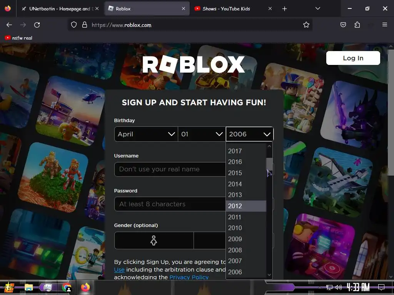
Task: Select 2013 in the year list
Action: [x=246, y=195]
